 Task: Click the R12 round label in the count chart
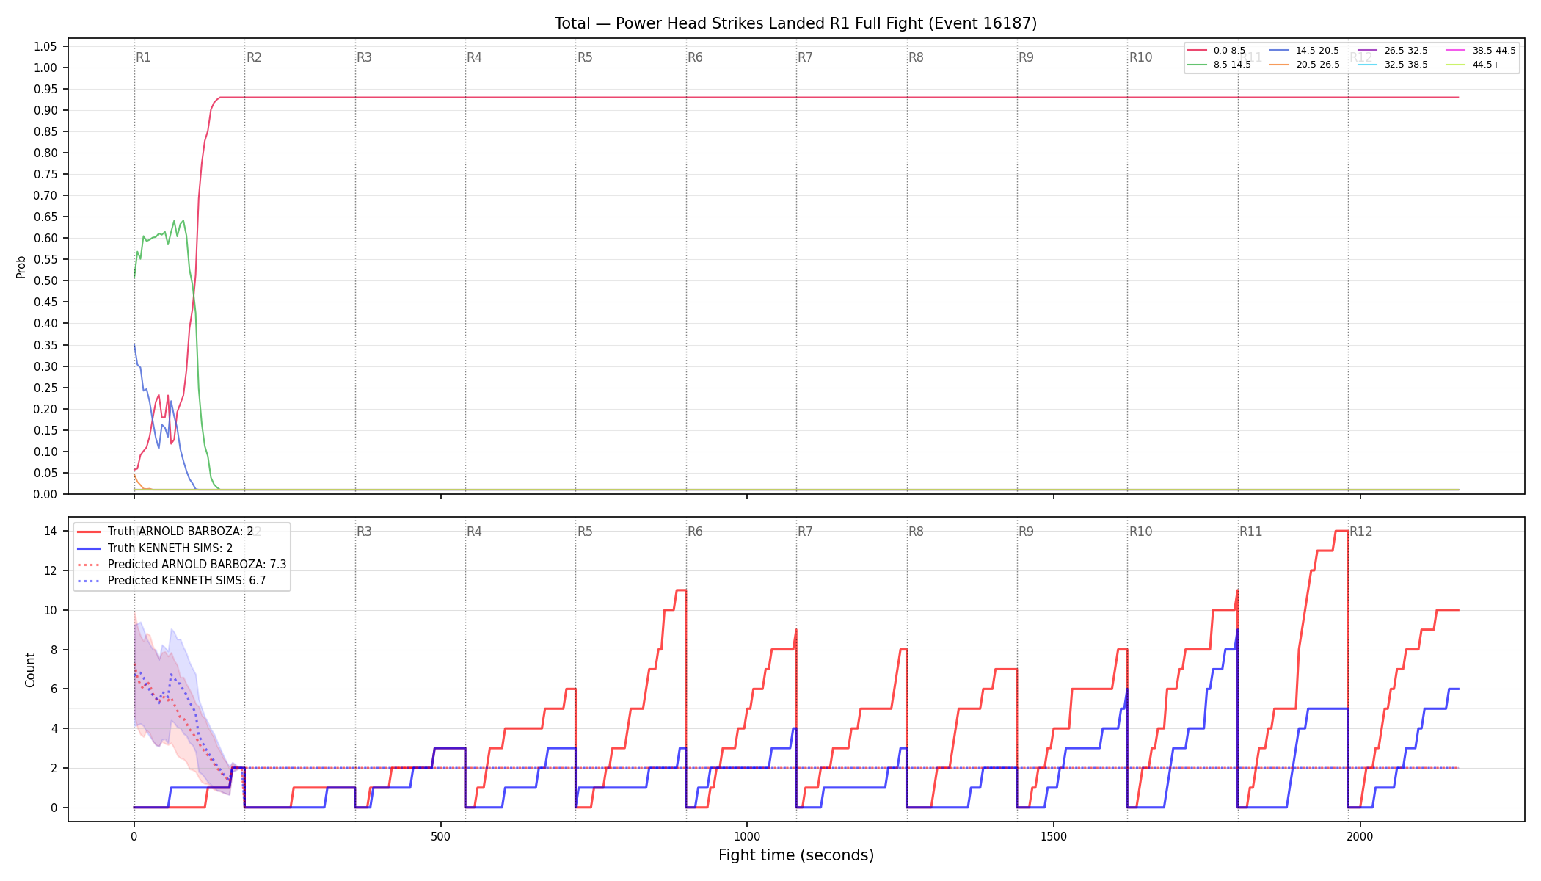[x=1360, y=532]
